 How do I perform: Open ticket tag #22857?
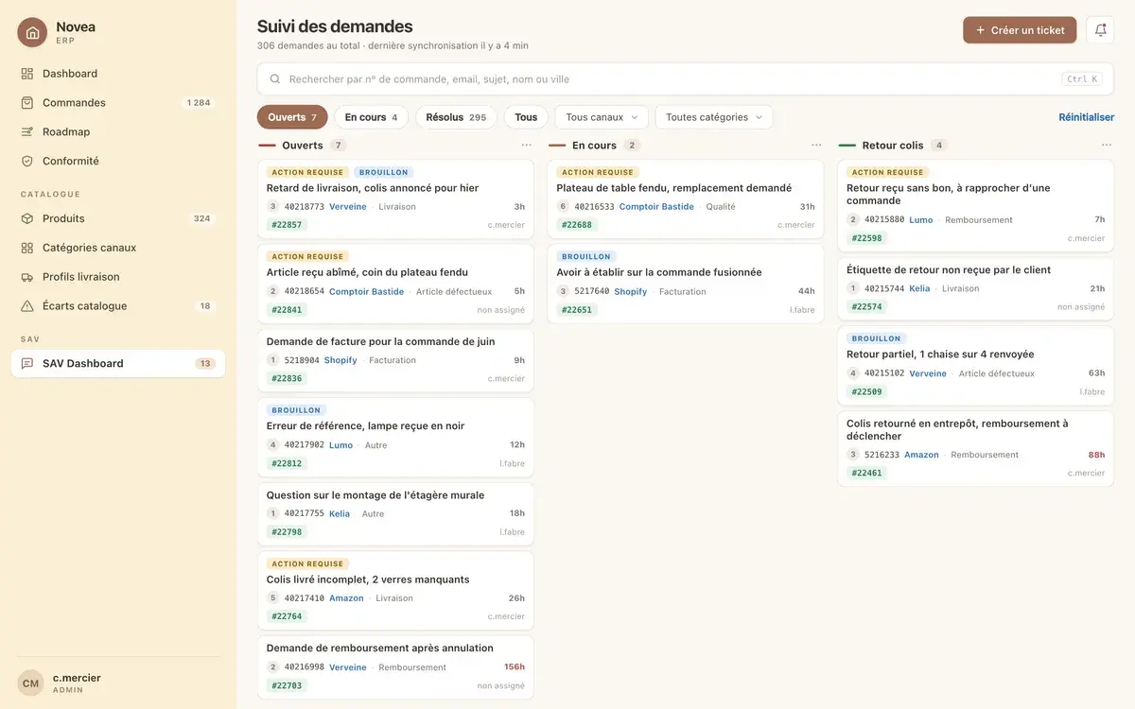click(x=287, y=225)
